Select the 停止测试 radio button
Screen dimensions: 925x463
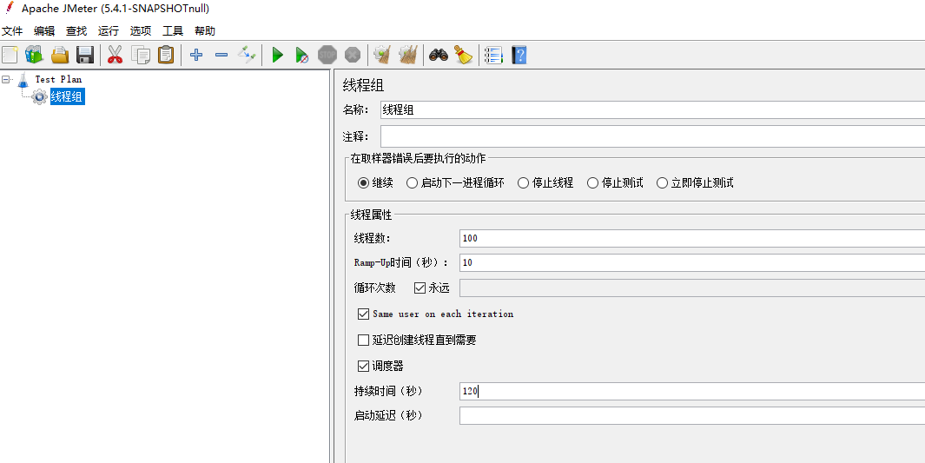tap(592, 182)
